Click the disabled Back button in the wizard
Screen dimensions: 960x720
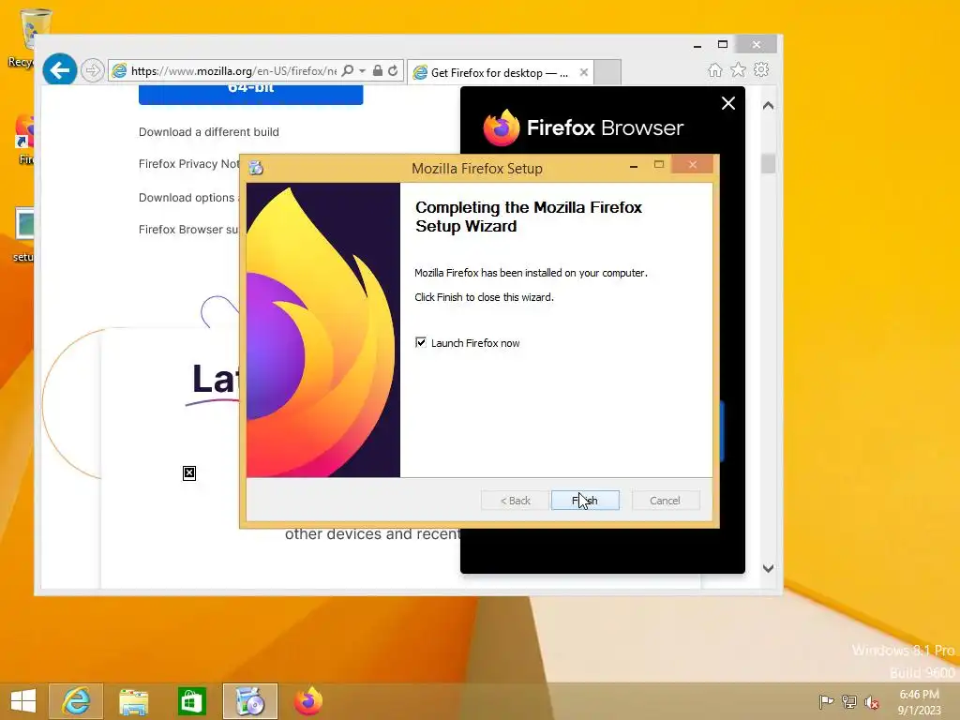click(x=515, y=501)
